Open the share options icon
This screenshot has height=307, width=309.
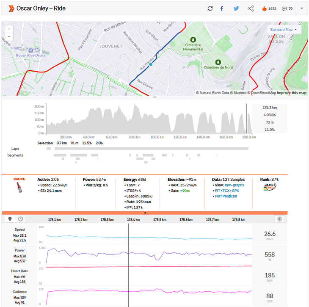click(251, 8)
